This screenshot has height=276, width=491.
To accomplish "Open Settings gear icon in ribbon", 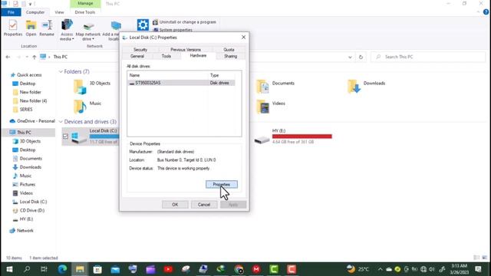I will tap(143, 25).
